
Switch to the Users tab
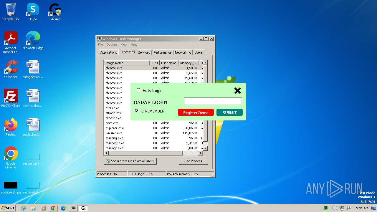(x=199, y=52)
